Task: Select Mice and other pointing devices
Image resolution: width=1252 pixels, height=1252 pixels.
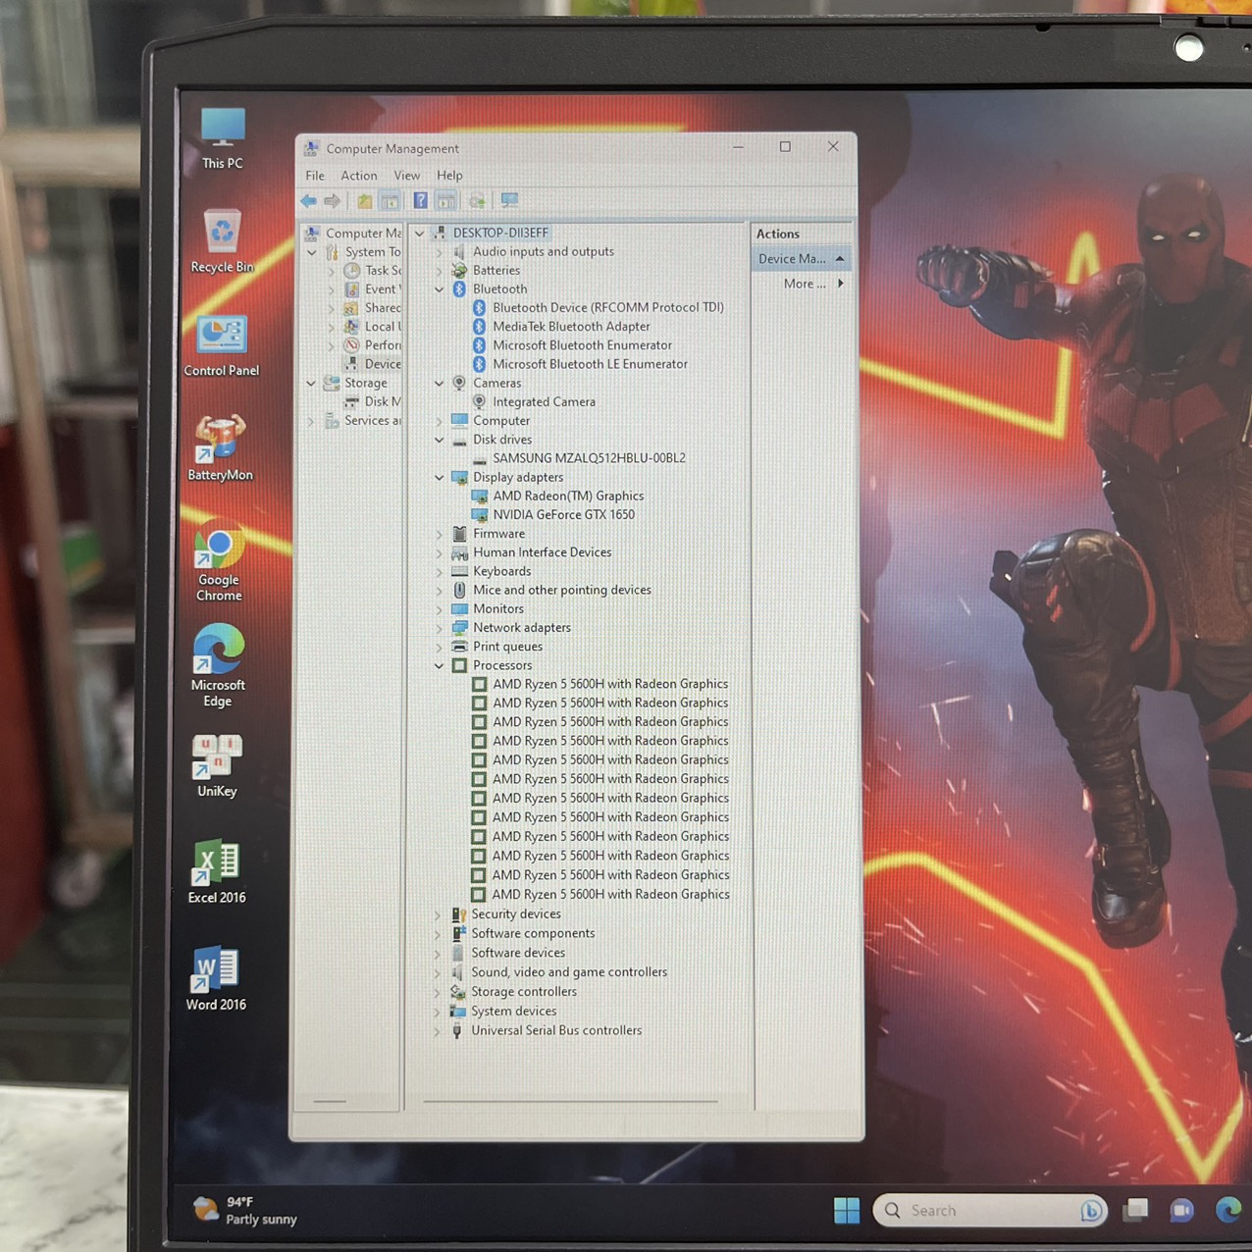Action: [561, 590]
